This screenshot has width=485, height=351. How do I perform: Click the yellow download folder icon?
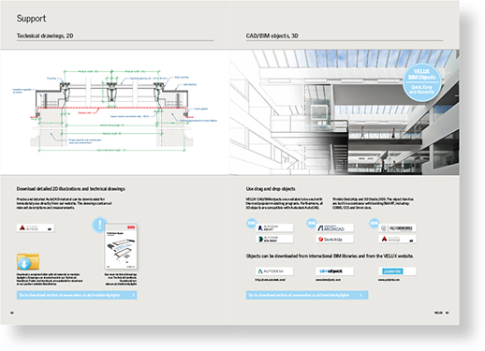(x=28, y=262)
